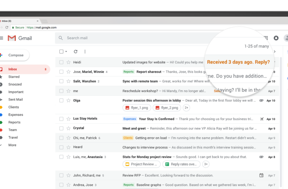
Task: Open the Team label in sidebar
Action: pos(13,130)
